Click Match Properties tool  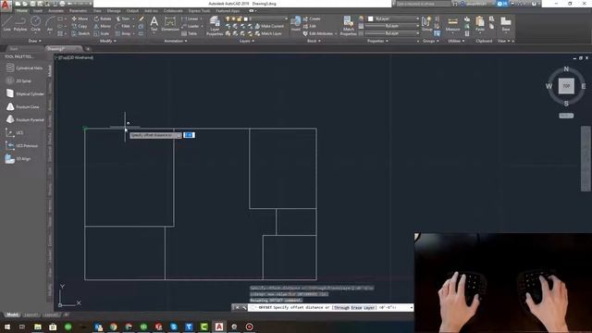(348, 26)
